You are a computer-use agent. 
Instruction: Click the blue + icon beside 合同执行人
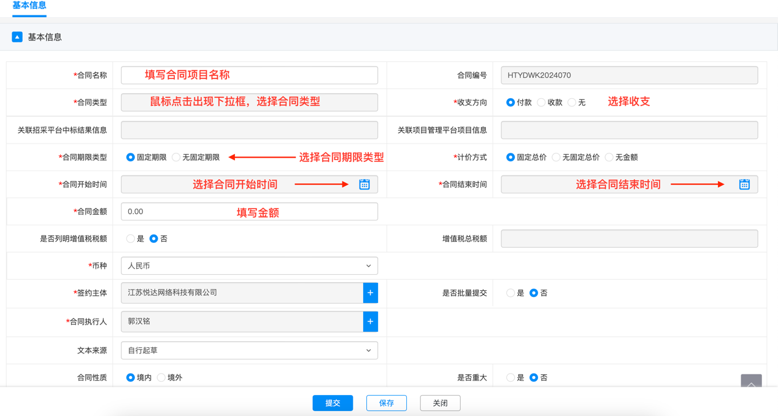371,320
